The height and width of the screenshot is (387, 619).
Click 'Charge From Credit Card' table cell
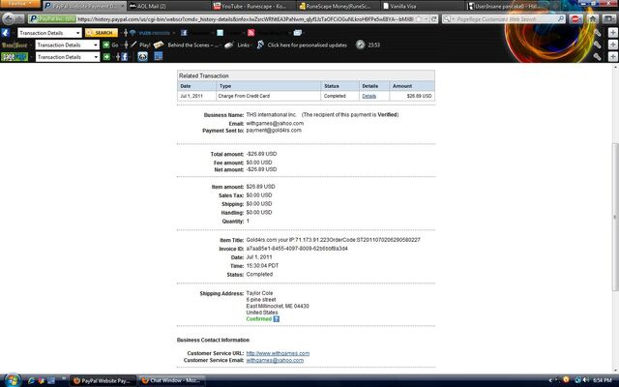pos(269,96)
